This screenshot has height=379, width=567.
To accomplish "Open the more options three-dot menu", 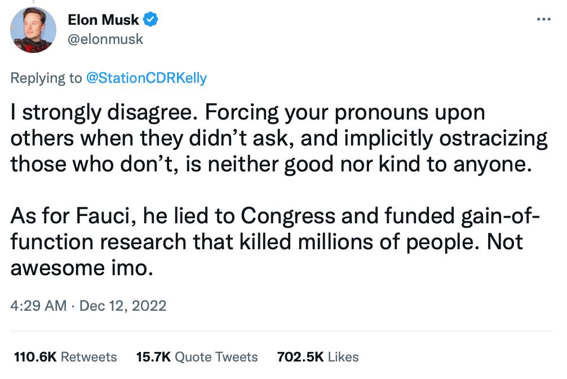I will pos(543,19).
